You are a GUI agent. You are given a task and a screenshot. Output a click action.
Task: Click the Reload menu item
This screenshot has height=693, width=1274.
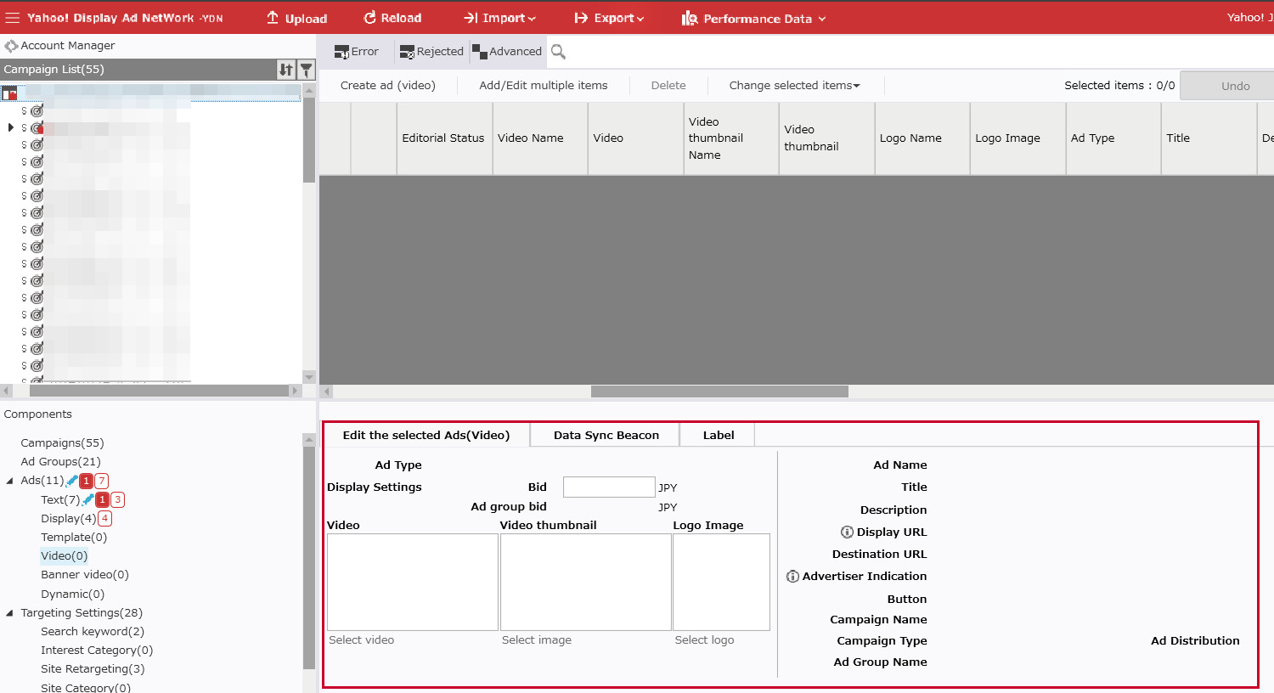(x=392, y=18)
